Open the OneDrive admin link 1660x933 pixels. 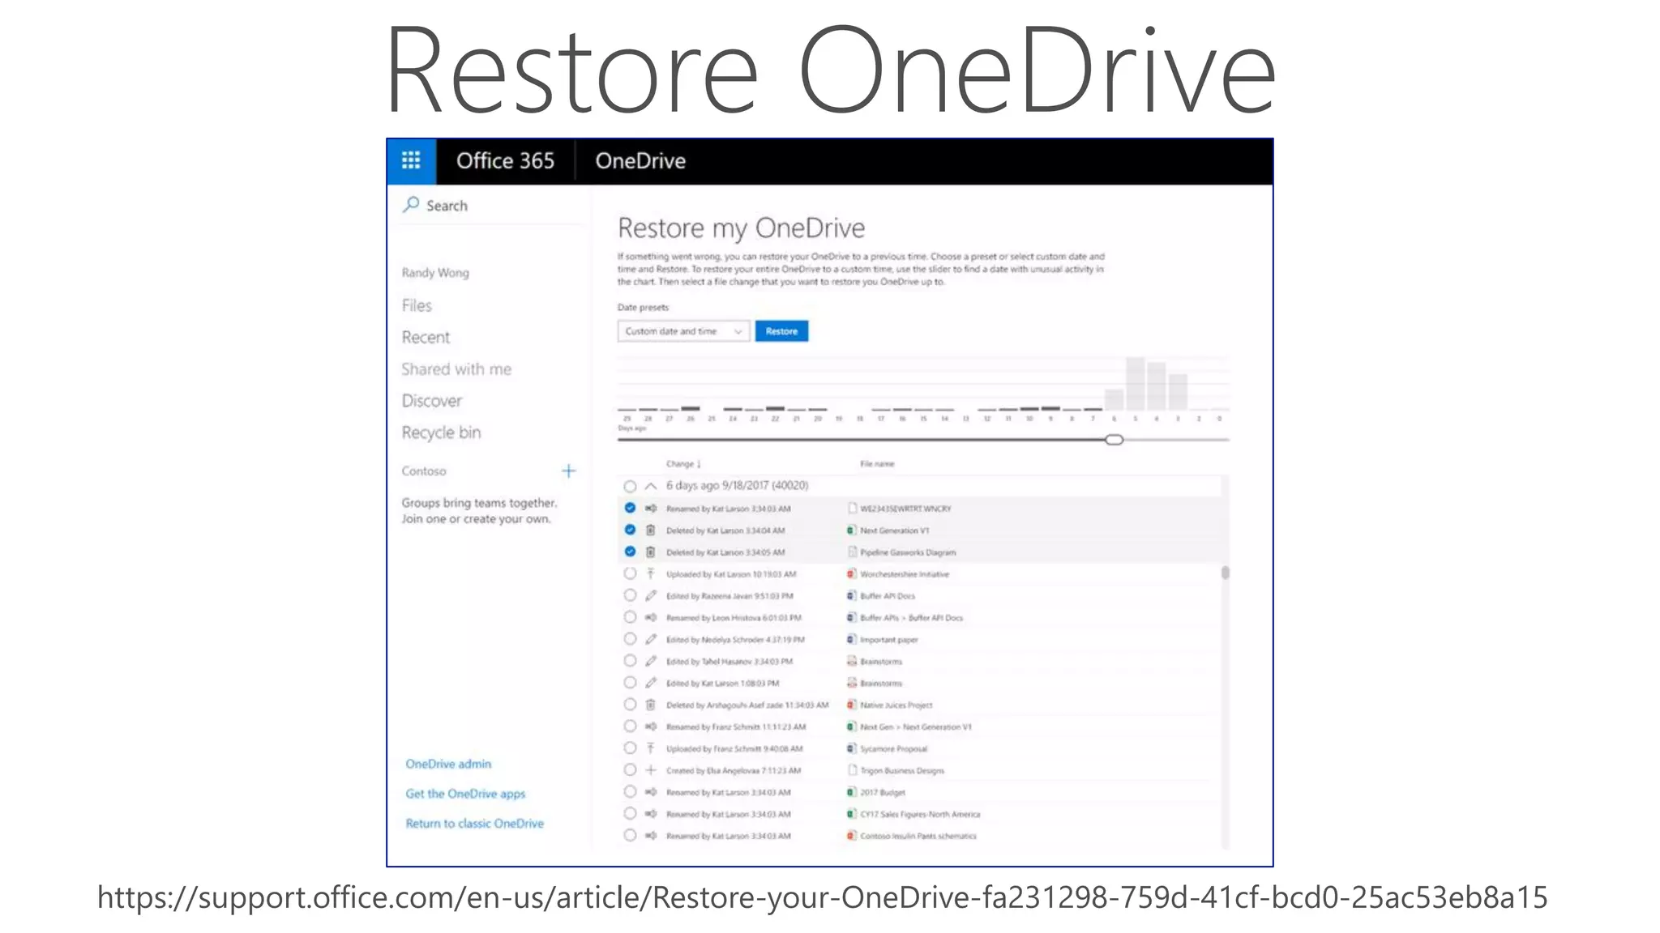pyautogui.click(x=448, y=764)
